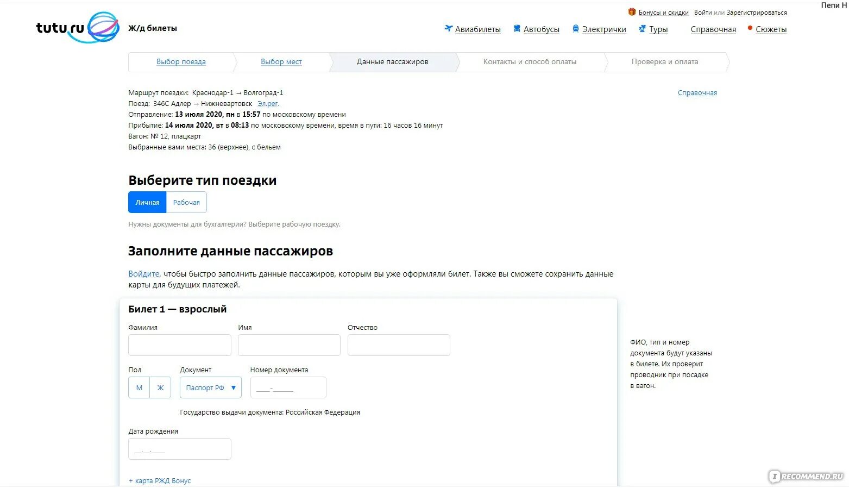Open Электрички section
849x488 pixels.
[604, 29]
